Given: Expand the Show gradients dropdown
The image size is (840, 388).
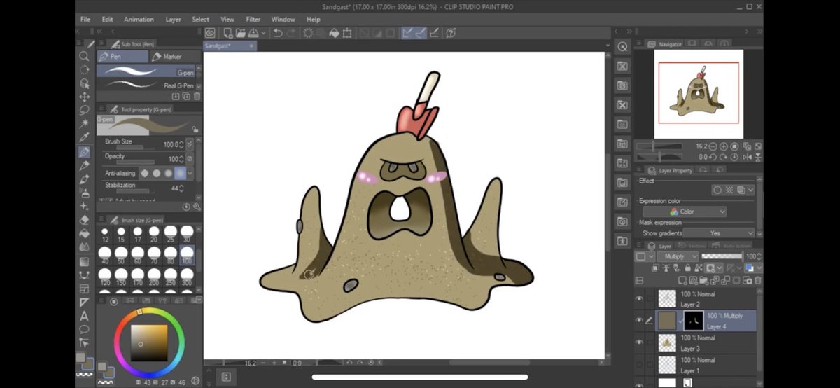Looking at the screenshot, I should tap(718, 233).
